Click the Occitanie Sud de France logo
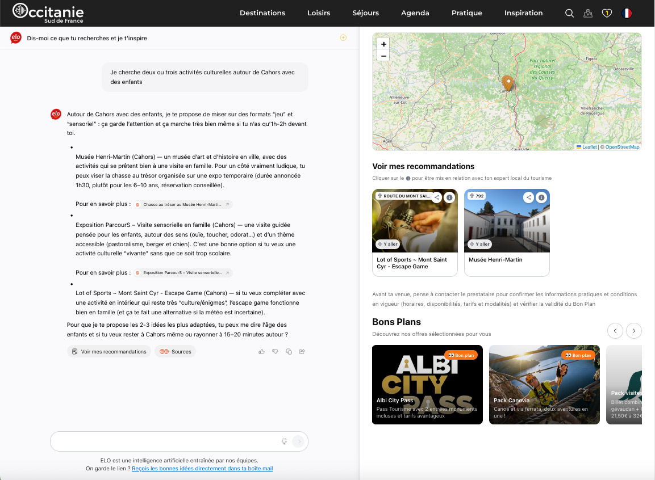 pos(48,13)
